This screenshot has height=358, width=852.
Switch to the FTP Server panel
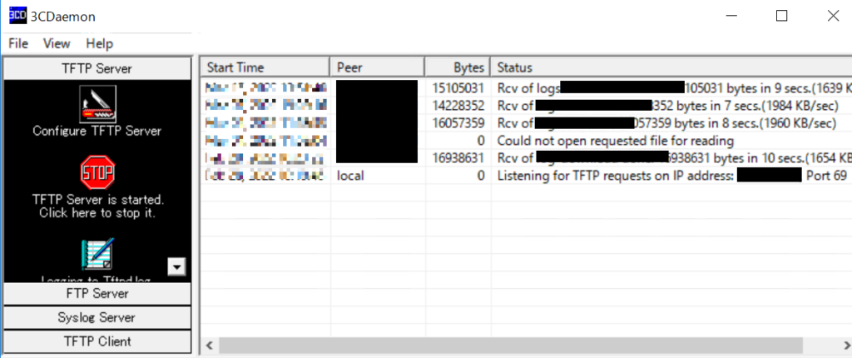click(97, 293)
